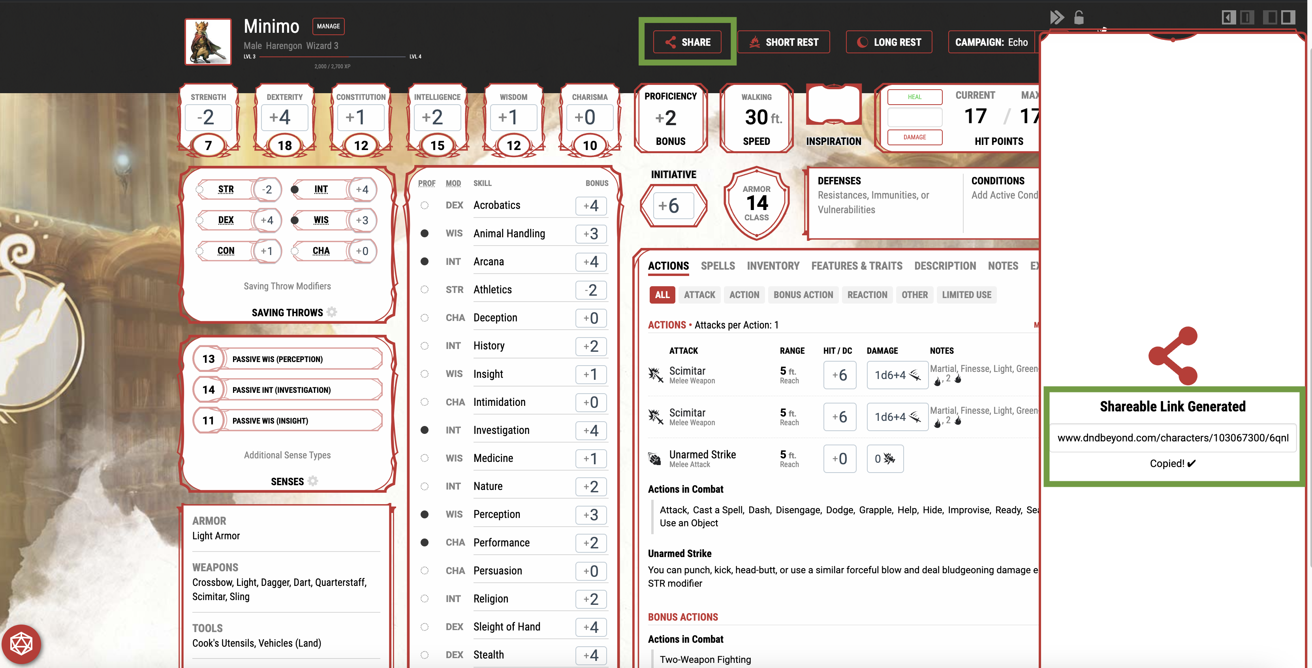Open the Defenses panel
1312x668 pixels.
coord(885,203)
